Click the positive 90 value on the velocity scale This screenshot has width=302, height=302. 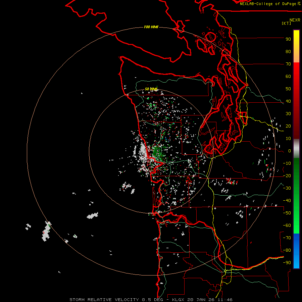coord(288,39)
